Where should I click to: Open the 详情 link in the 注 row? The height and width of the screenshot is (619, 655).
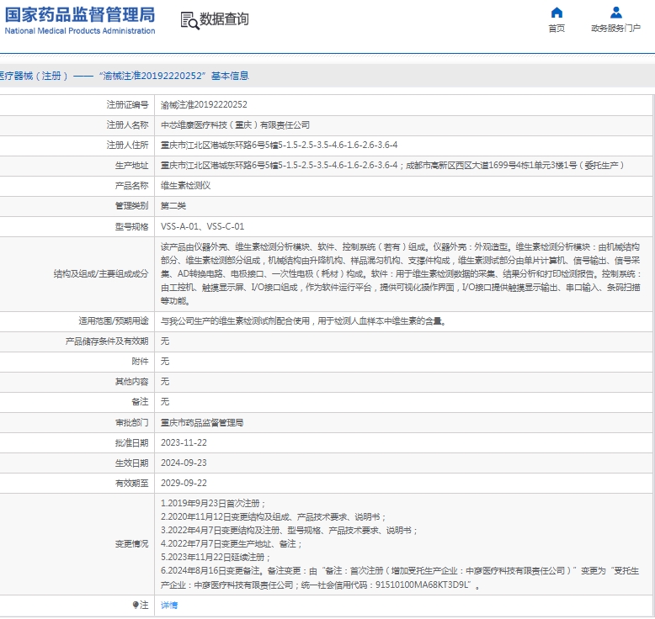pos(169,606)
